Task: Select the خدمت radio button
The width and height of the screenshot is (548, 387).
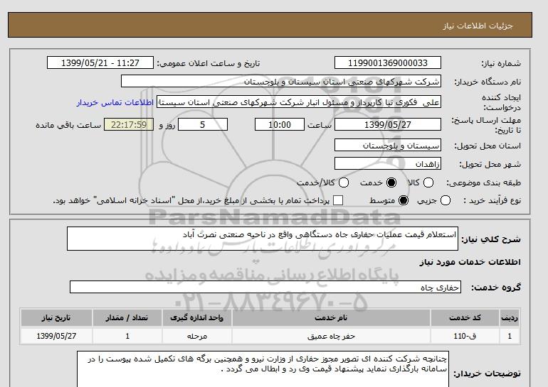Action: click(391, 182)
